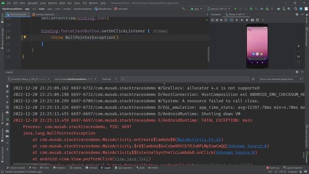Image resolution: width=309 pixels, height=174 pixels.
Task: Open the Terminal tool window tab
Action: (x=91, y=168)
